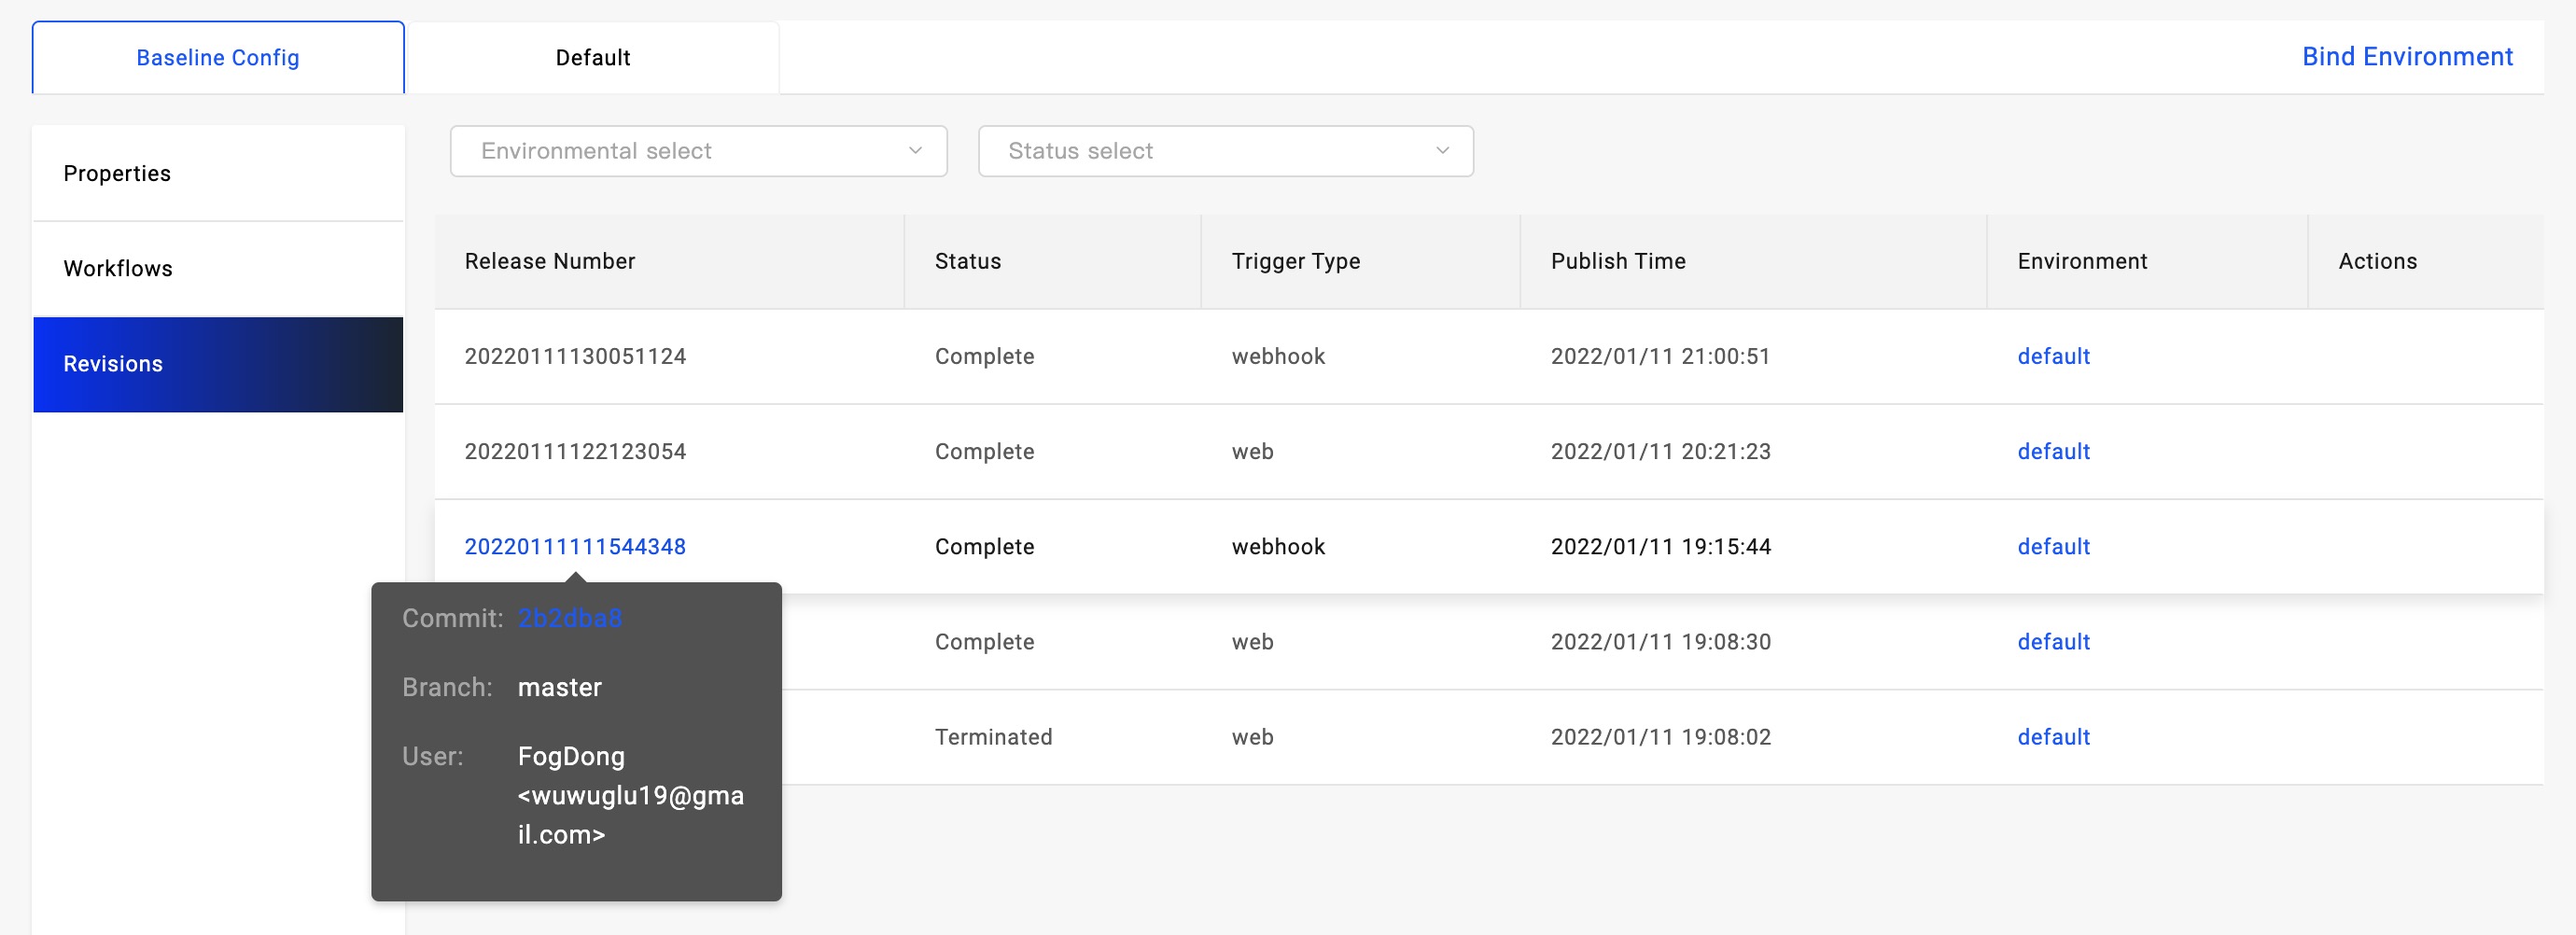The width and height of the screenshot is (2576, 935).
Task: Click commit hash 2b2dba8 in tooltip
Action: tap(570, 618)
